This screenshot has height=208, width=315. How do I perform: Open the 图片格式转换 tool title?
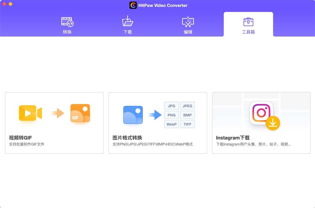[x=127, y=138]
